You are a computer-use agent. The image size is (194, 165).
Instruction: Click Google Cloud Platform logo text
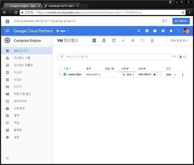coord(33,31)
